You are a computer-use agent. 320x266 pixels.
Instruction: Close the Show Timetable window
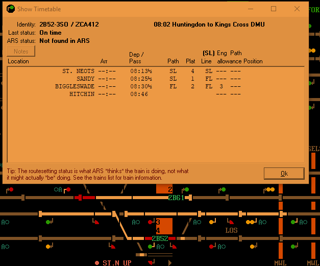(x=297, y=9)
